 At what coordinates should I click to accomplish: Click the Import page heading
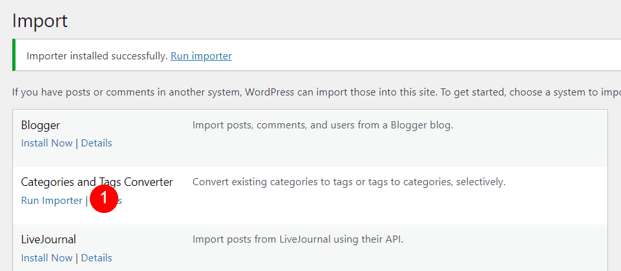(40, 21)
